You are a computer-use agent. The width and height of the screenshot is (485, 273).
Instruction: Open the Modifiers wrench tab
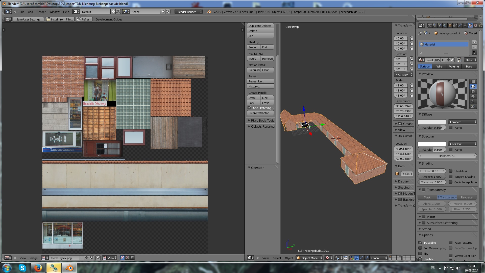[x=460, y=25]
